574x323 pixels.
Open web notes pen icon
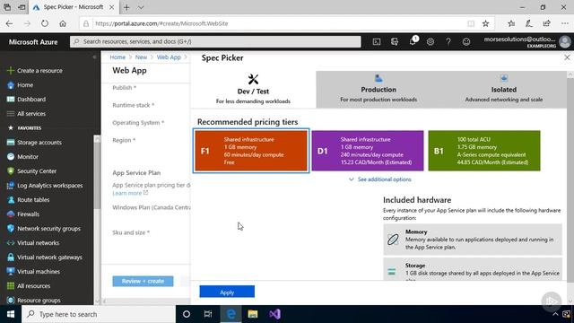(529, 23)
